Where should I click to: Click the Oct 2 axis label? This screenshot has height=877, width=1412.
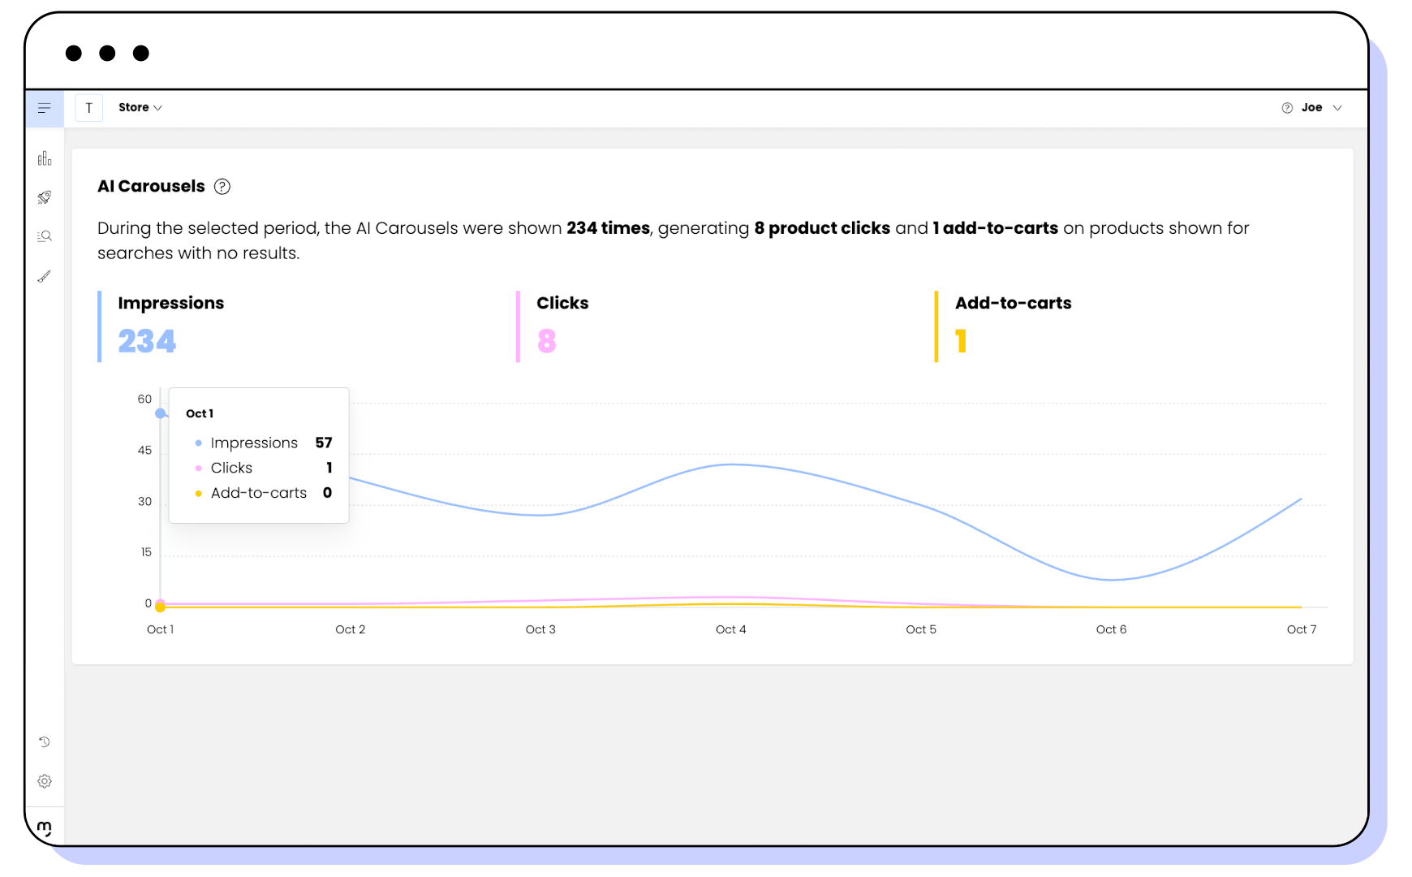pos(351,629)
